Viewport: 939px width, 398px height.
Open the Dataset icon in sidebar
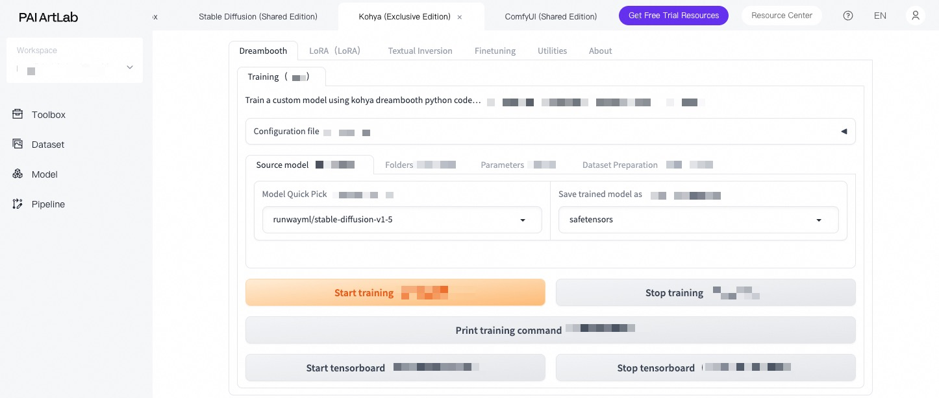(x=18, y=144)
